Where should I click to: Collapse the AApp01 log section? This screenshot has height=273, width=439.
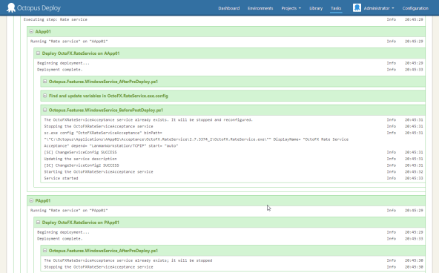point(31,32)
